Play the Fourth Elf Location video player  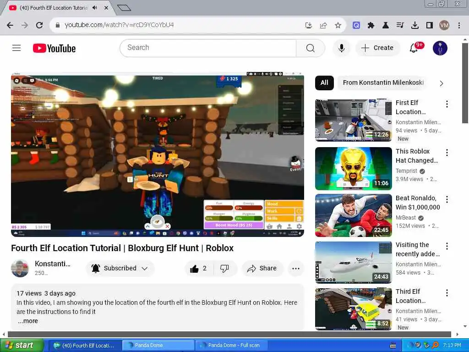pos(158,155)
